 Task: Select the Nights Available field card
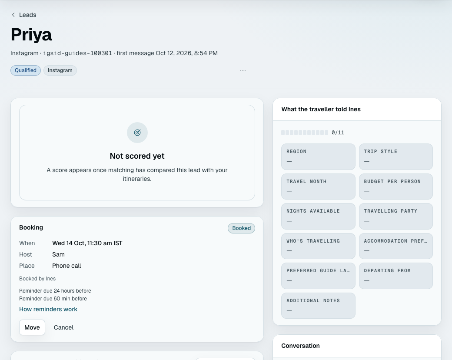(318, 217)
